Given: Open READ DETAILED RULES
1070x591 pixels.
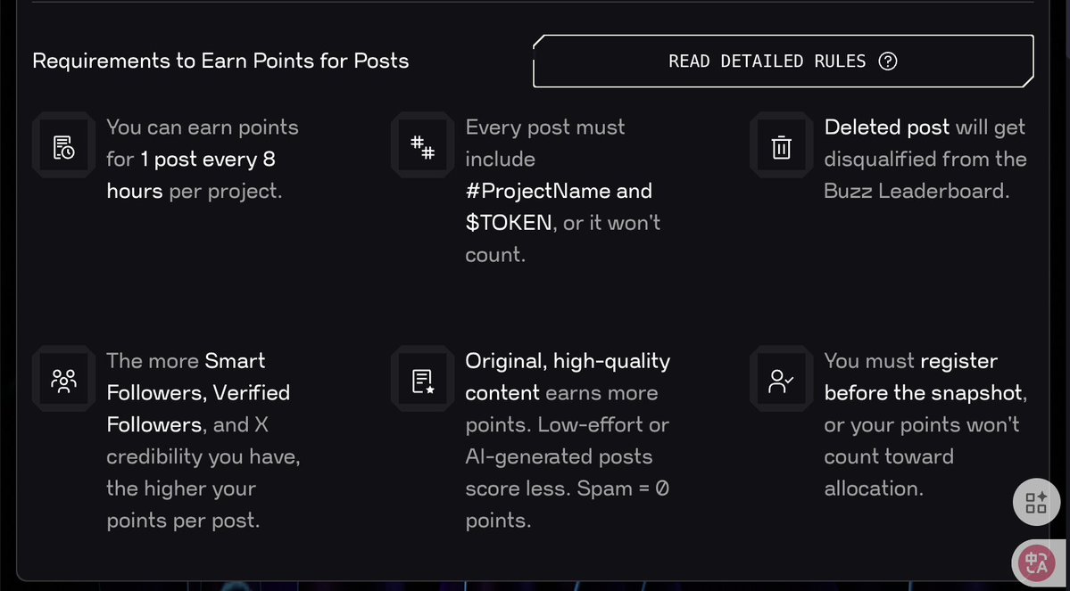Looking at the screenshot, I should 783,62.
